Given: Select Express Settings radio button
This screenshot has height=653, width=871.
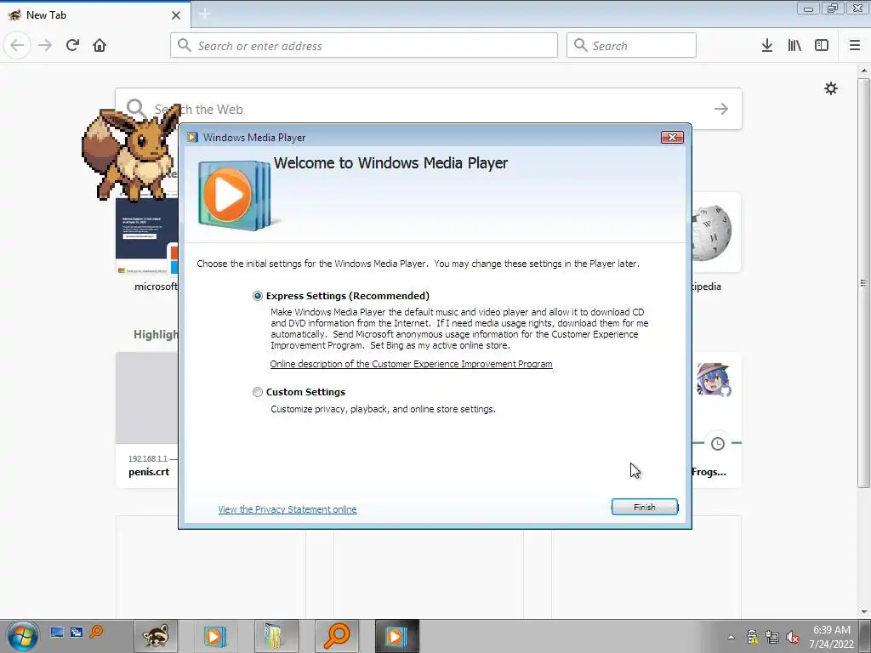Looking at the screenshot, I should [257, 296].
